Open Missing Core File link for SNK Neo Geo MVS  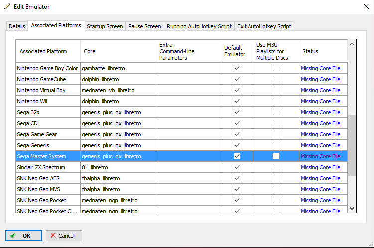pyautogui.click(x=321, y=189)
